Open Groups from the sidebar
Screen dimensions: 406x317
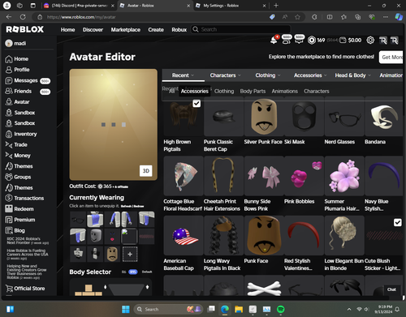(x=18, y=177)
